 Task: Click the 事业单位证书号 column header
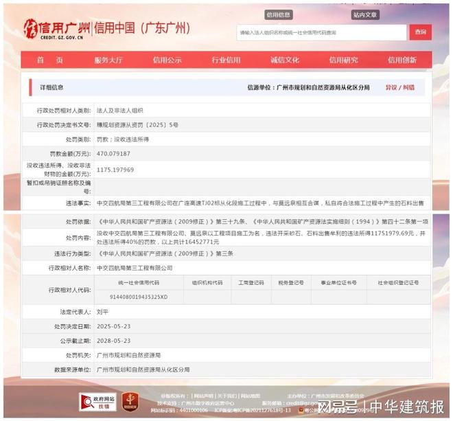click(x=338, y=282)
